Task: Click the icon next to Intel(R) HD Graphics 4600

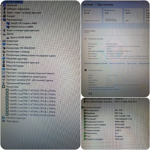Action: (x=8, y=23)
